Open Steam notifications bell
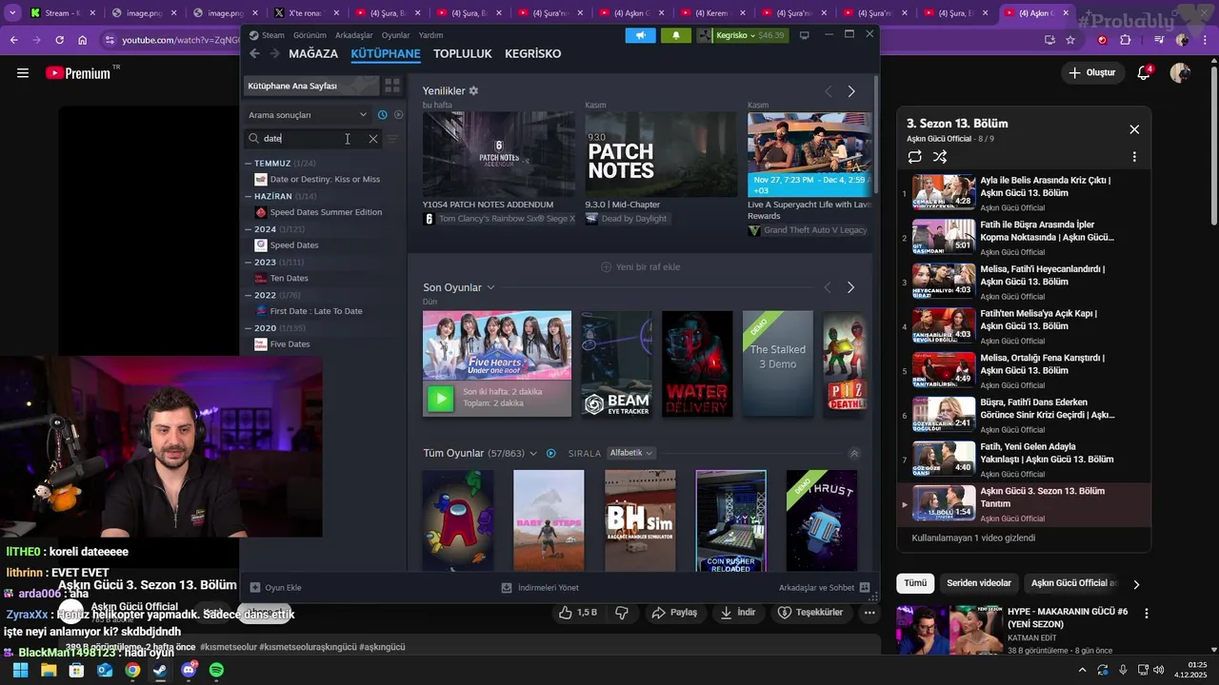Image resolution: width=1219 pixels, height=685 pixels. click(676, 35)
